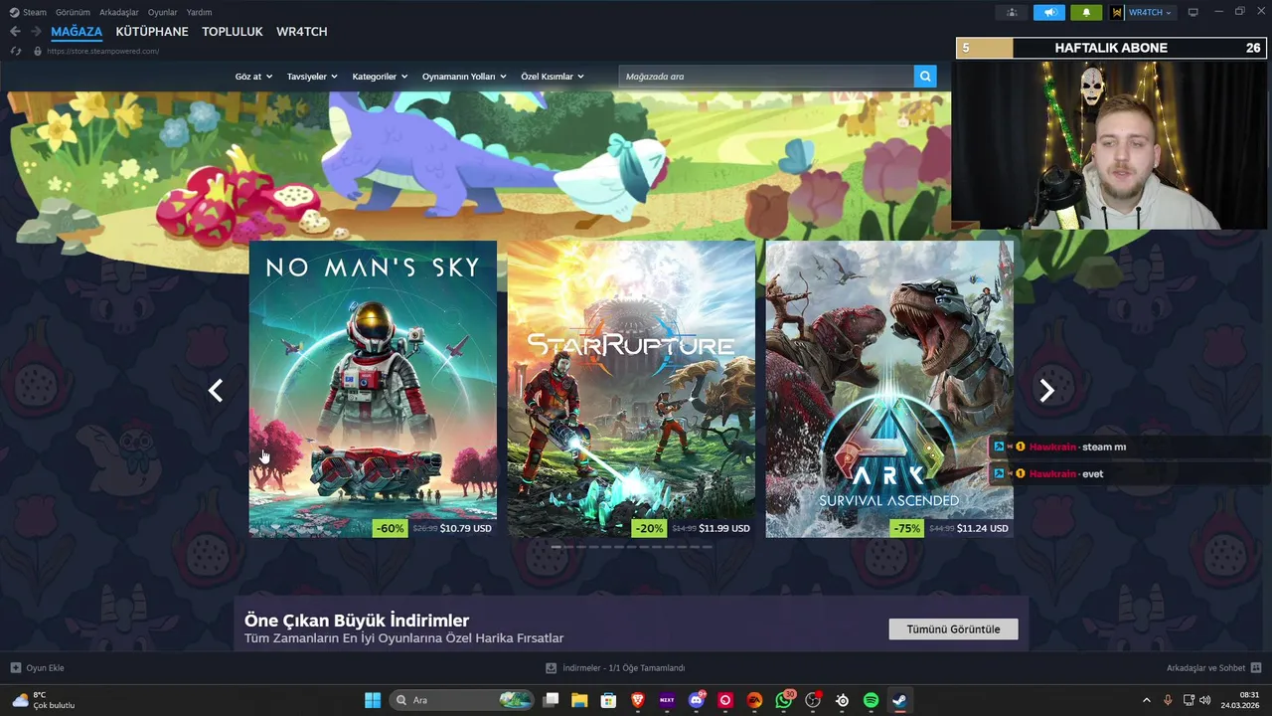Open the StarRupture game card
This screenshot has width=1272, height=716.
coord(631,389)
